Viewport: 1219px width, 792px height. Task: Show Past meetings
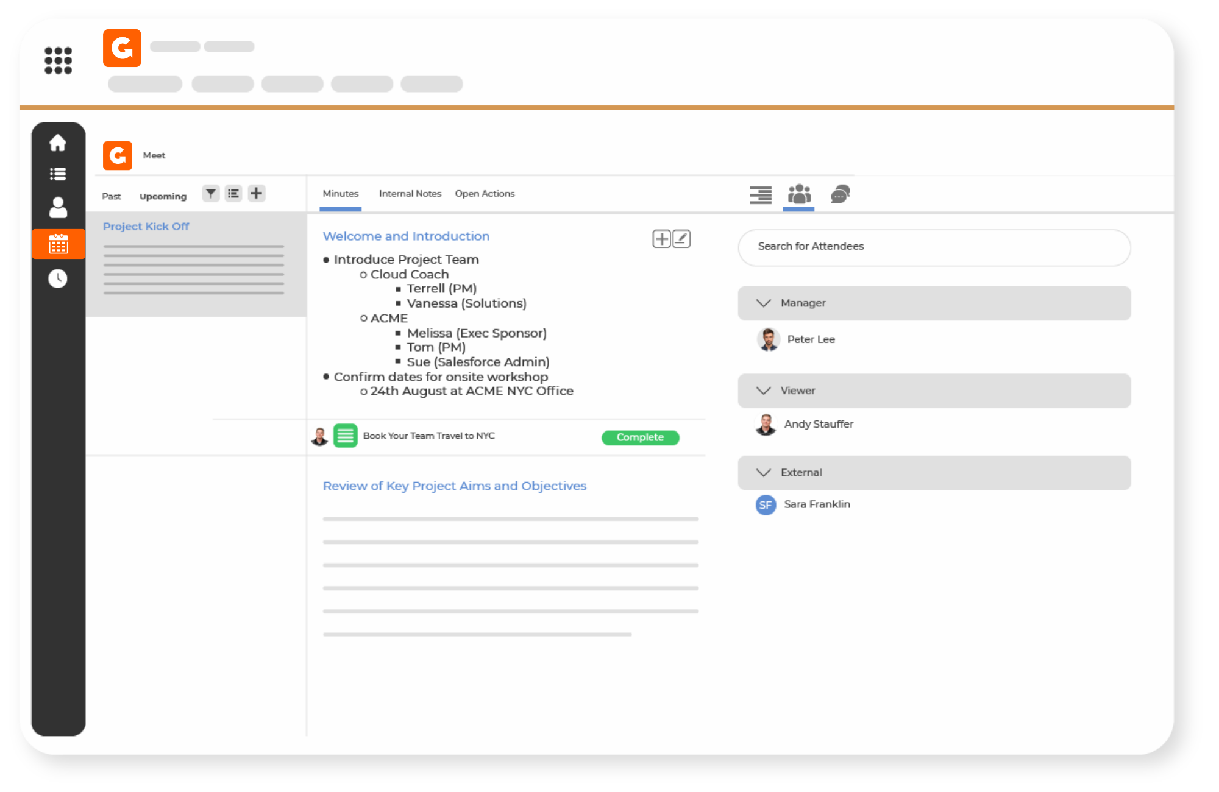pos(112,196)
